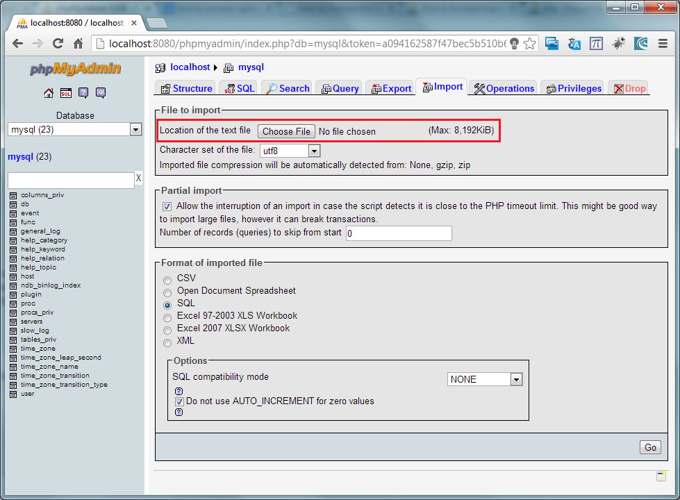This screenshot has height=500, width=680.
Task: Click the translate extension icon
Action: coord(574,43)
